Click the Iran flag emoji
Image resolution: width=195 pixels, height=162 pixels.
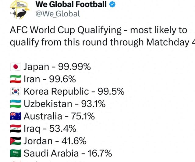coord(16,79)
